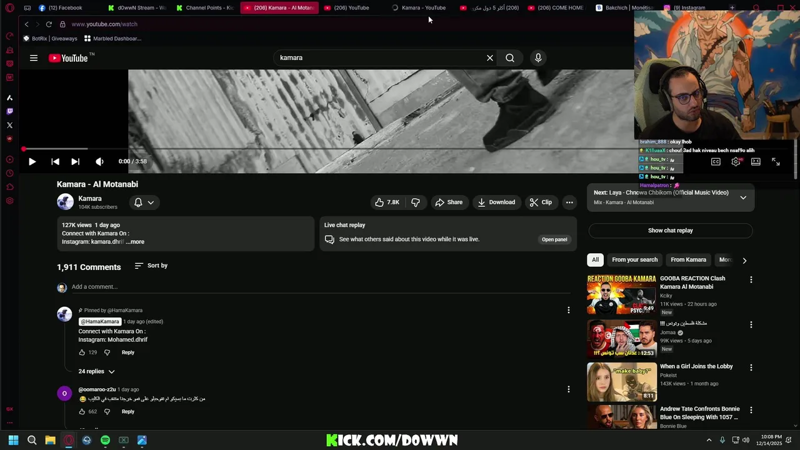Viewport: 800px width, 450px height.
Task: Click the magnifier search button
Action: [510, 57]
